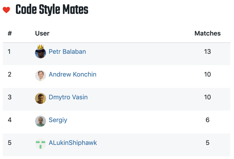234x159 pixels.
Task: Click the Matches column header
Action: coord(207,33)
